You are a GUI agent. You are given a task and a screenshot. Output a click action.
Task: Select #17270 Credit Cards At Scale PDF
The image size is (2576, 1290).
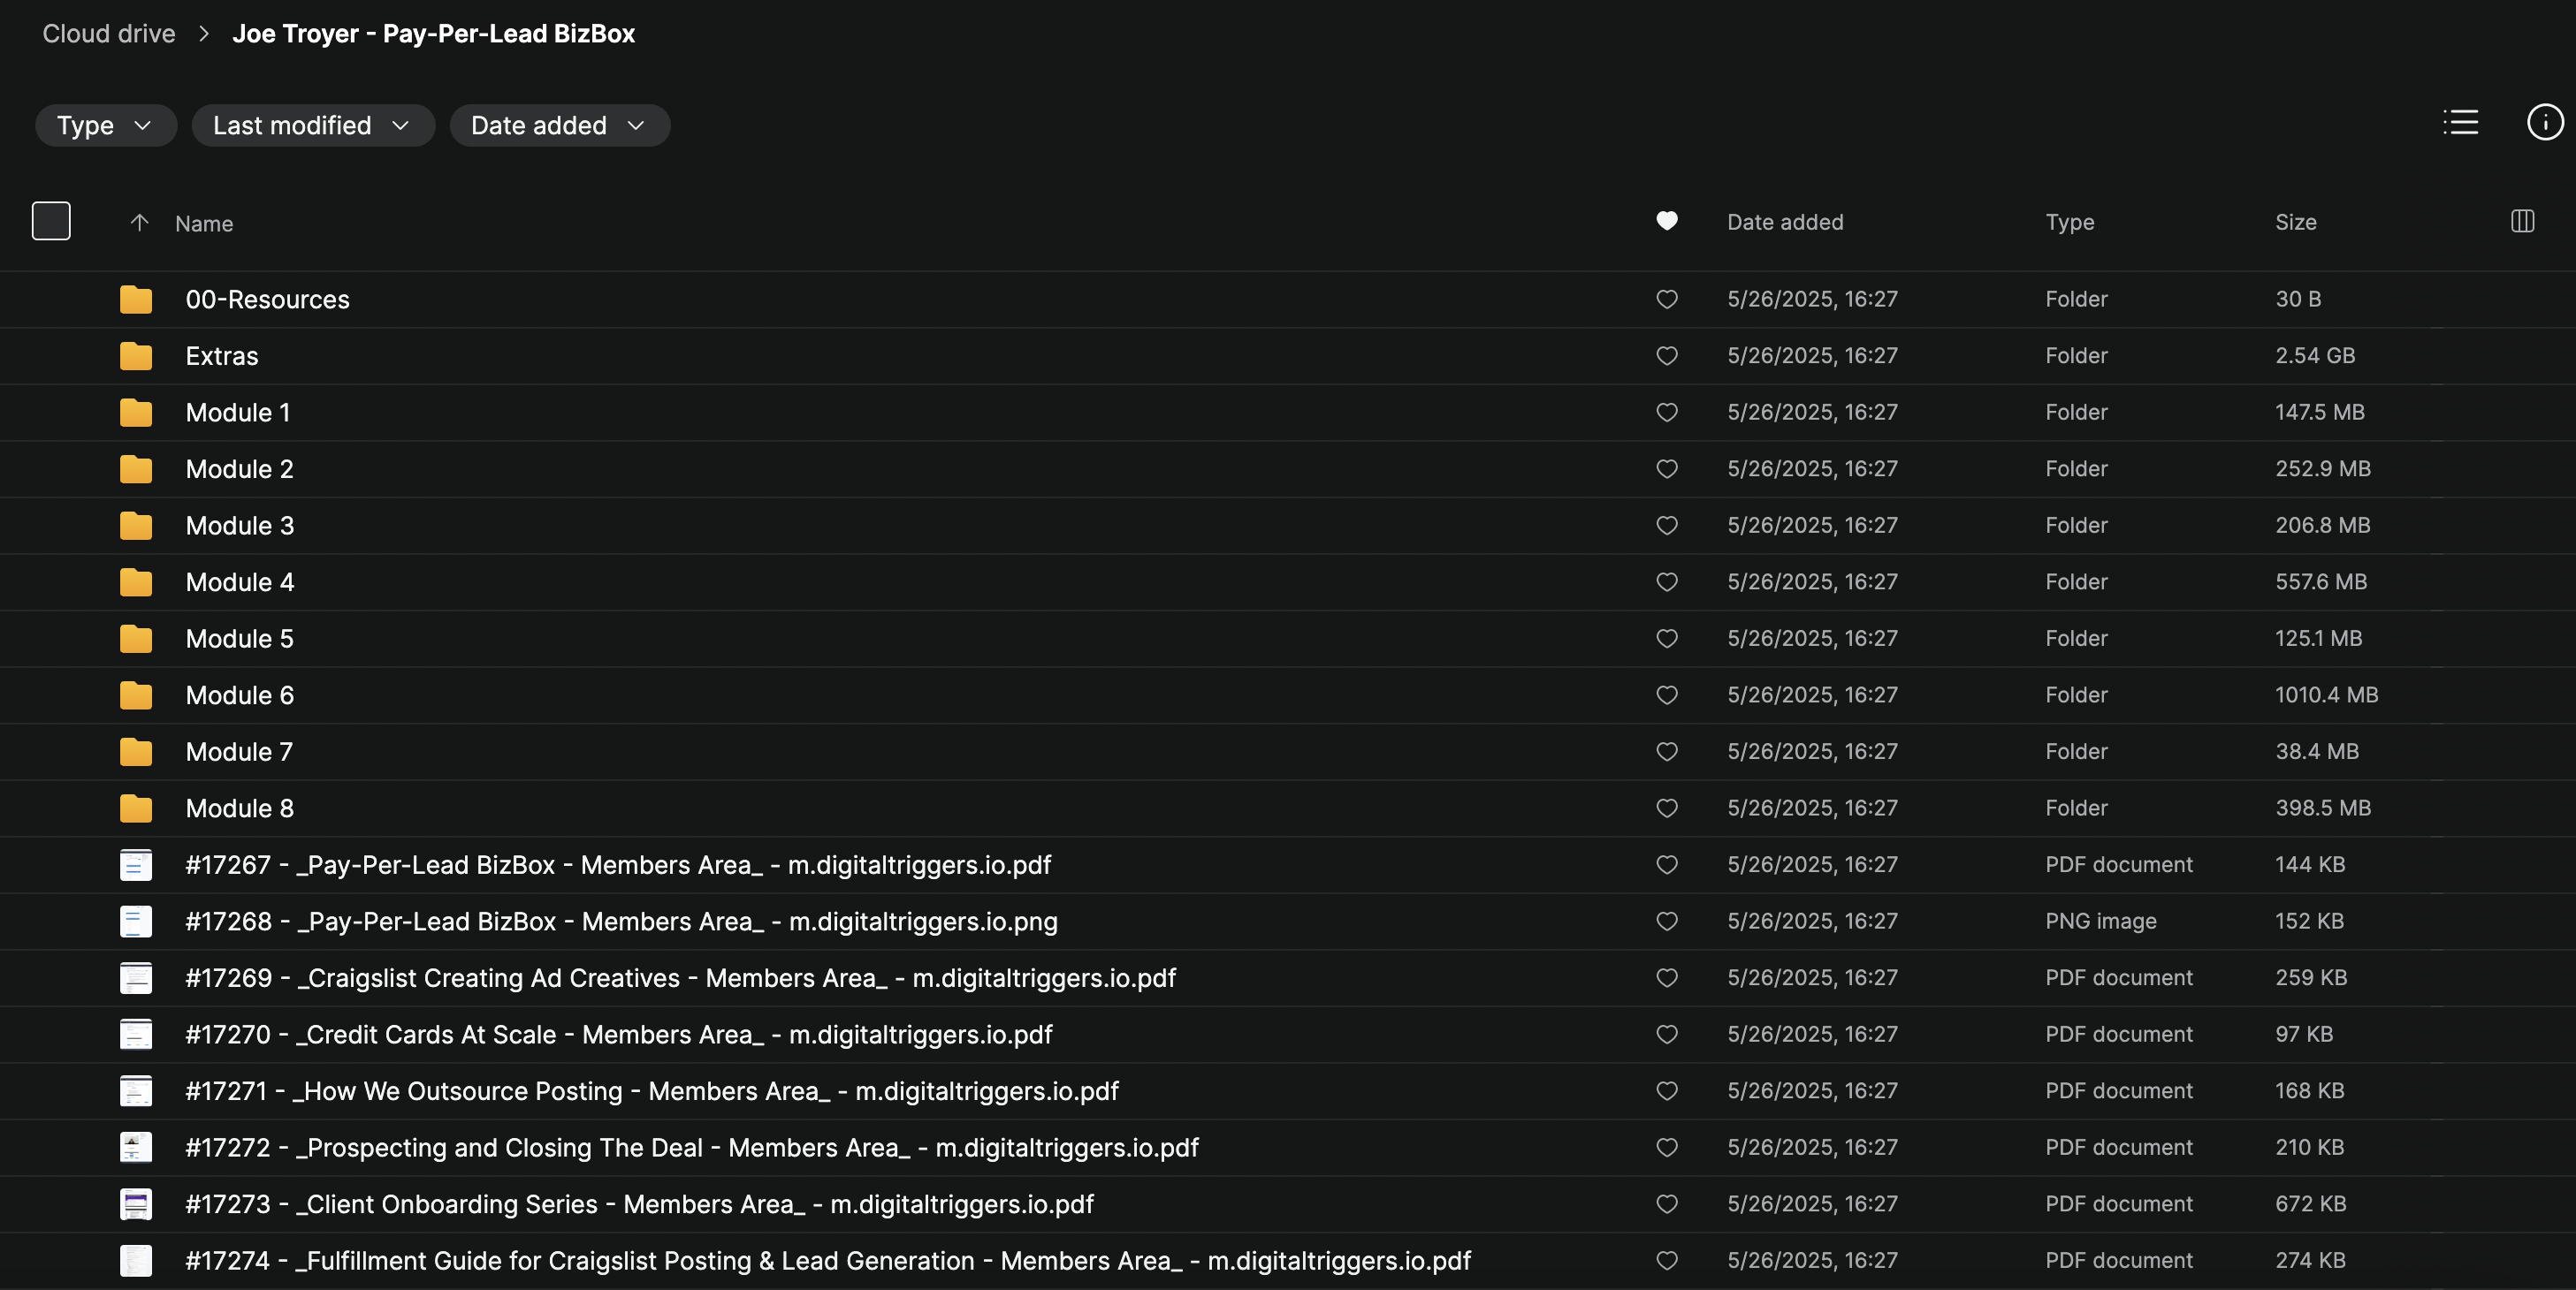[x=618, y=1034]
